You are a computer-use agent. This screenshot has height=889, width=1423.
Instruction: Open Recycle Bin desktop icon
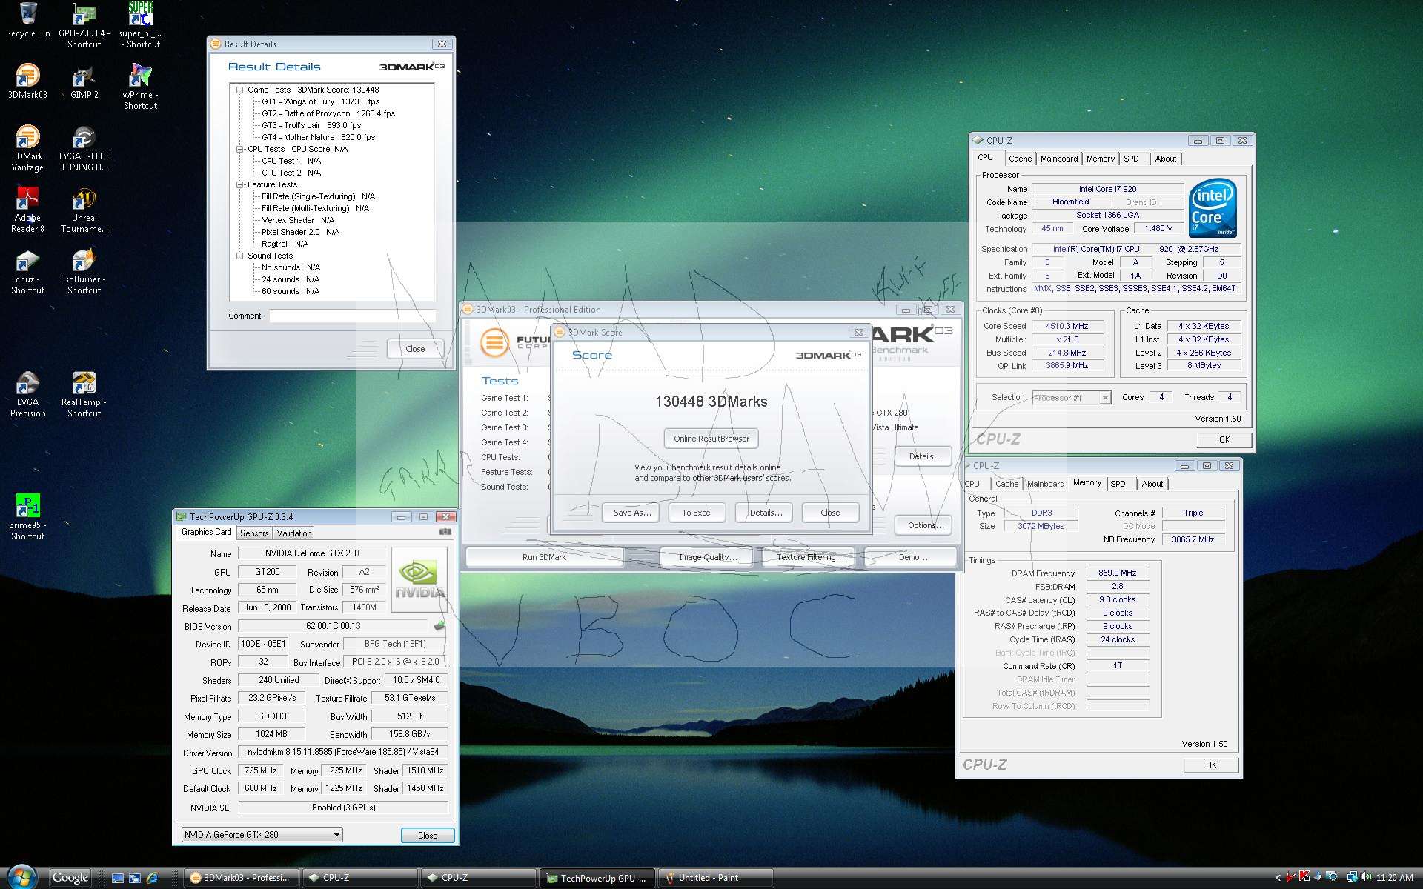point(28,20)
